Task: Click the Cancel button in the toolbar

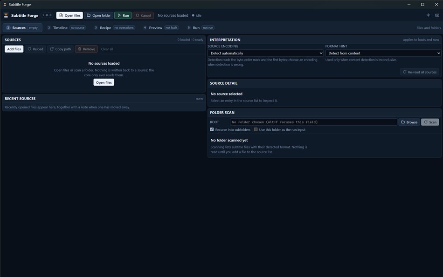Action: point(143,15)
